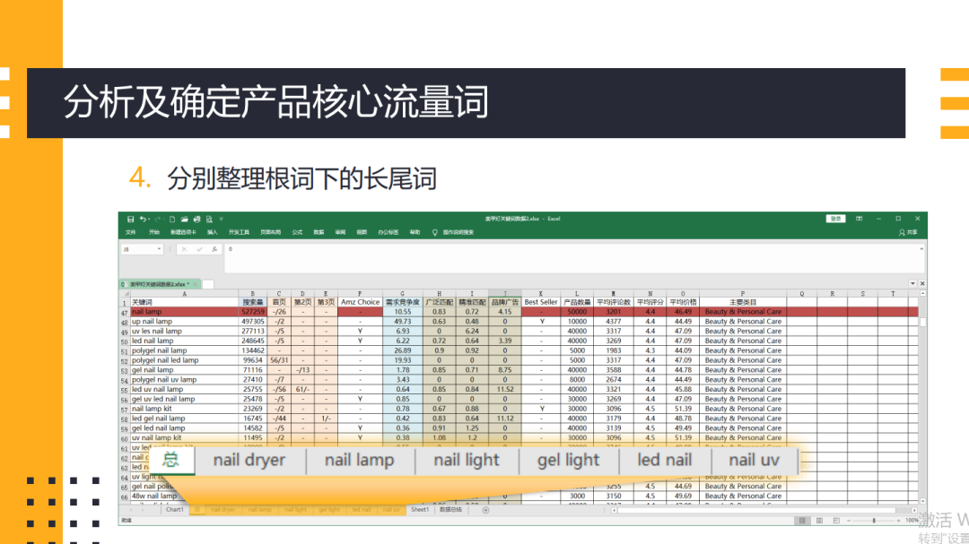The width and height of the screenshot is (969, 544).
Task: Insert a function using the fx icon
Action: coord(214,248)
